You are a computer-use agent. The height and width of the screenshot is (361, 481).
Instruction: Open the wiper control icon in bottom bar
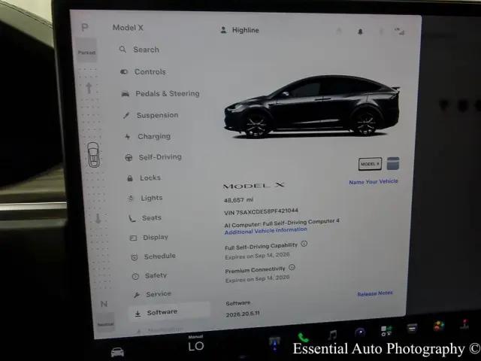(x=274, y=343)
